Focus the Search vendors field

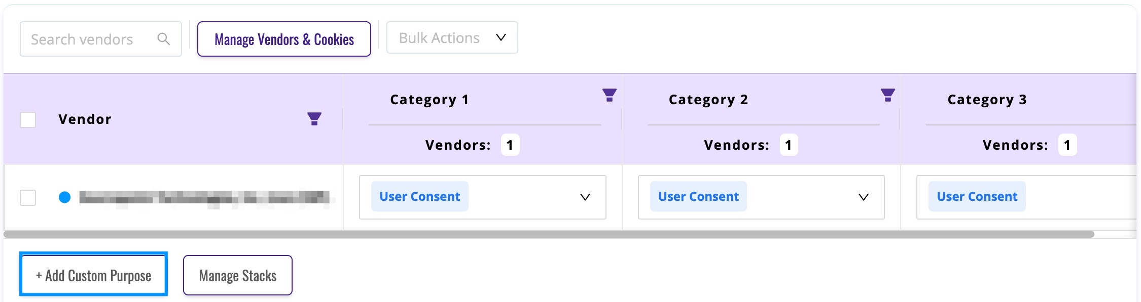coord(101,39)
